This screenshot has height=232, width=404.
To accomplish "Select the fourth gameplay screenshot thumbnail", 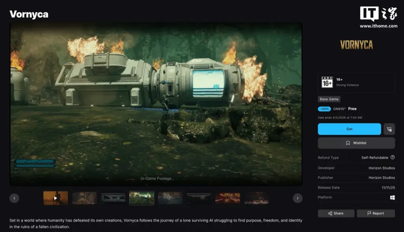I will click(x=142, y=198).
